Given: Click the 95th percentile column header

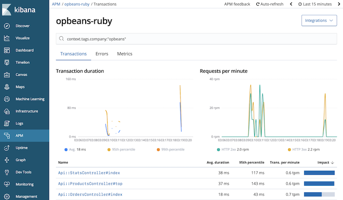Looking at the screenshot, I should pyautogui.click(x=252, y=162).
